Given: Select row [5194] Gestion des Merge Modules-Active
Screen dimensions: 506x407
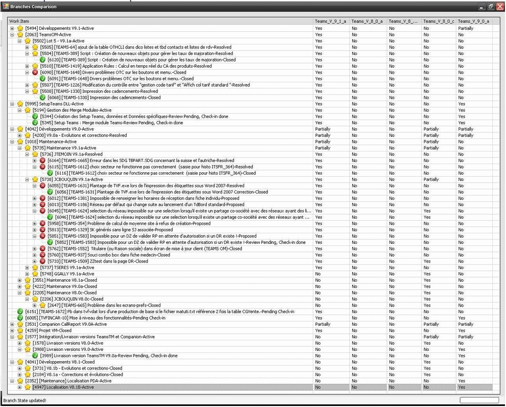Looking at the screenshot, I should tap(250, 110).
